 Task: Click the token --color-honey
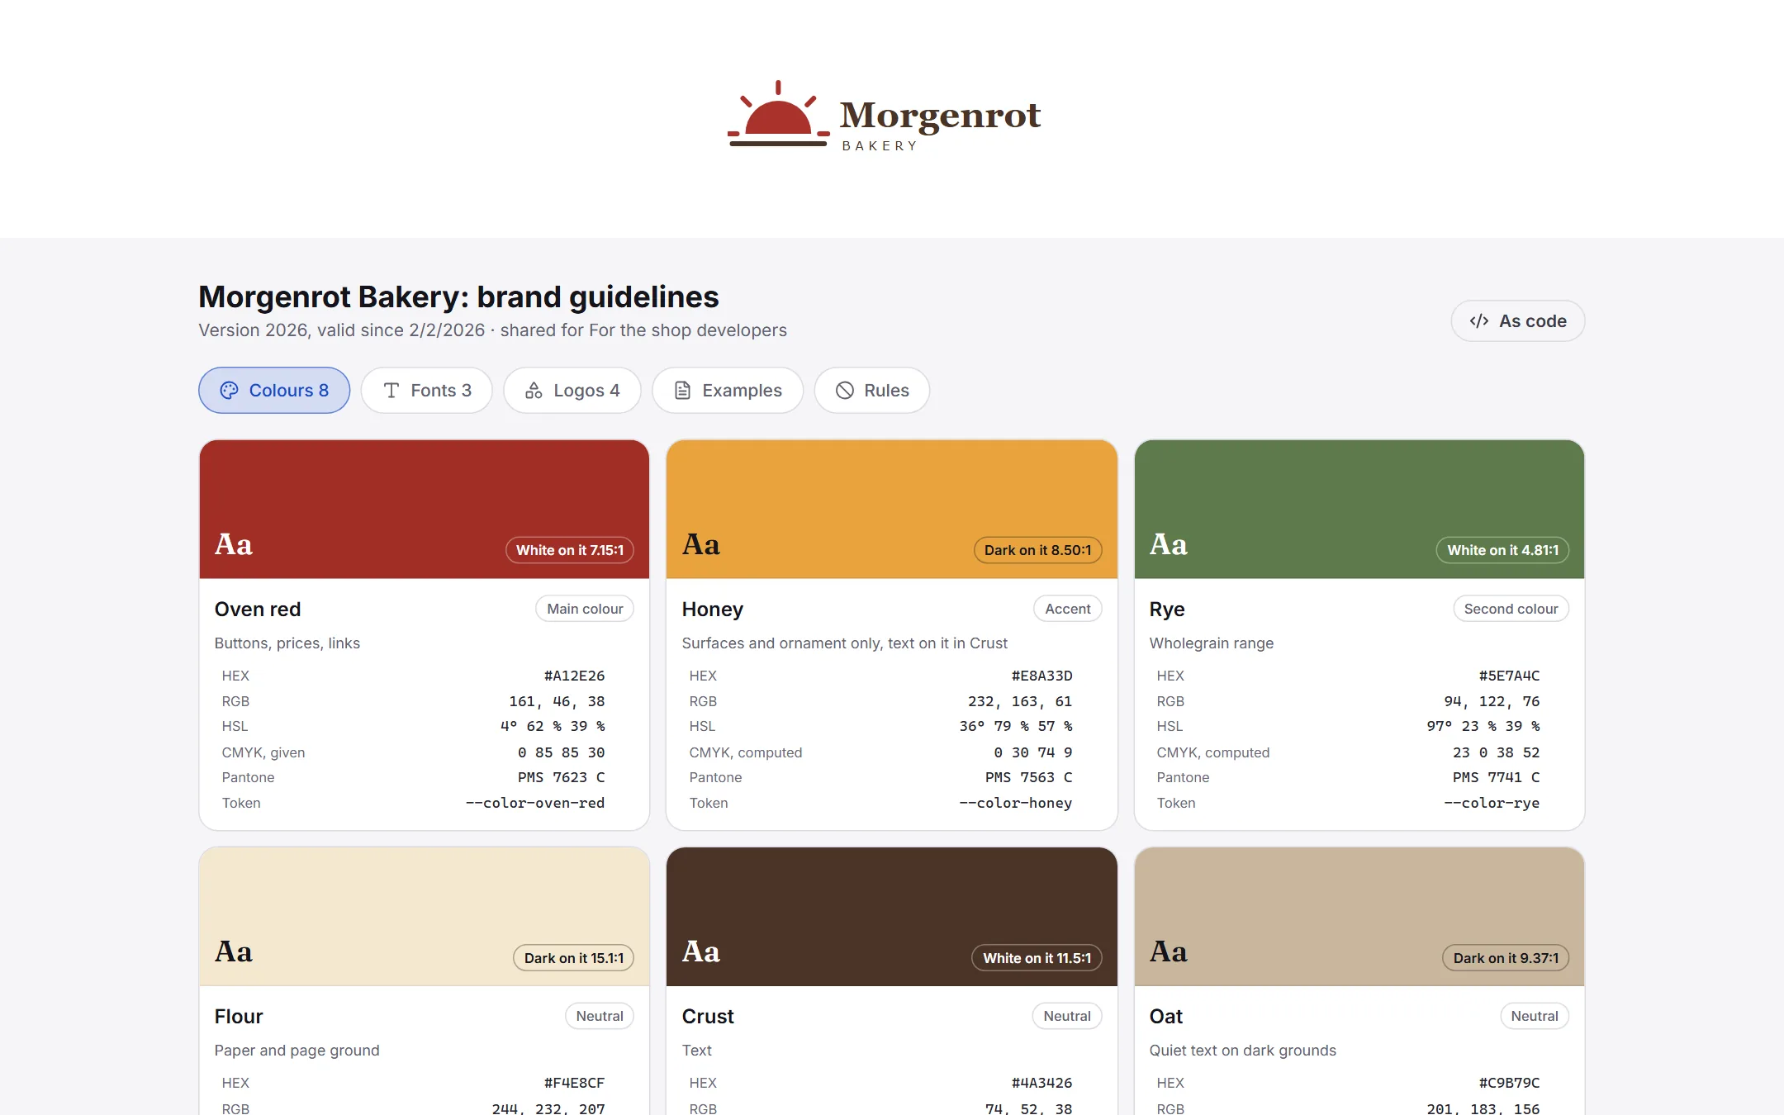point(1016,803)
